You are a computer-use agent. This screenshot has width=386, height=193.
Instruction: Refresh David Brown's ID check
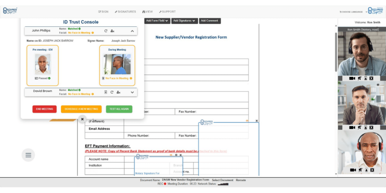[x=112, y=92]
